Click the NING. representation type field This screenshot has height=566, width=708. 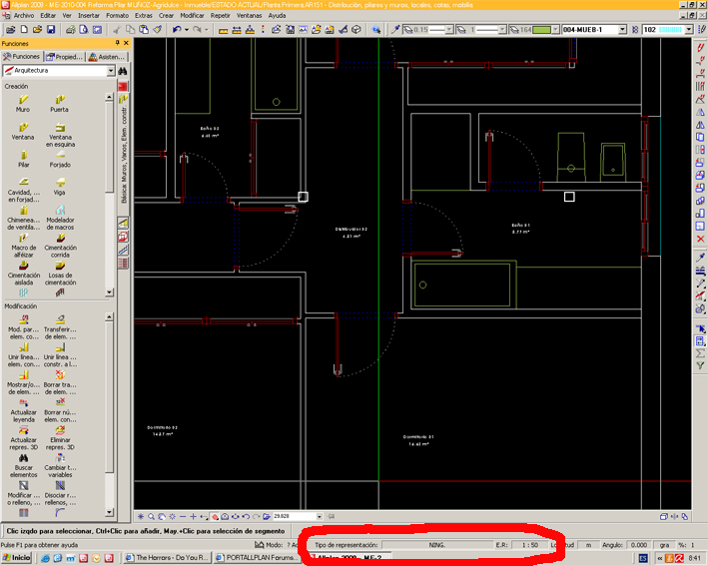(x=437, y=545)
